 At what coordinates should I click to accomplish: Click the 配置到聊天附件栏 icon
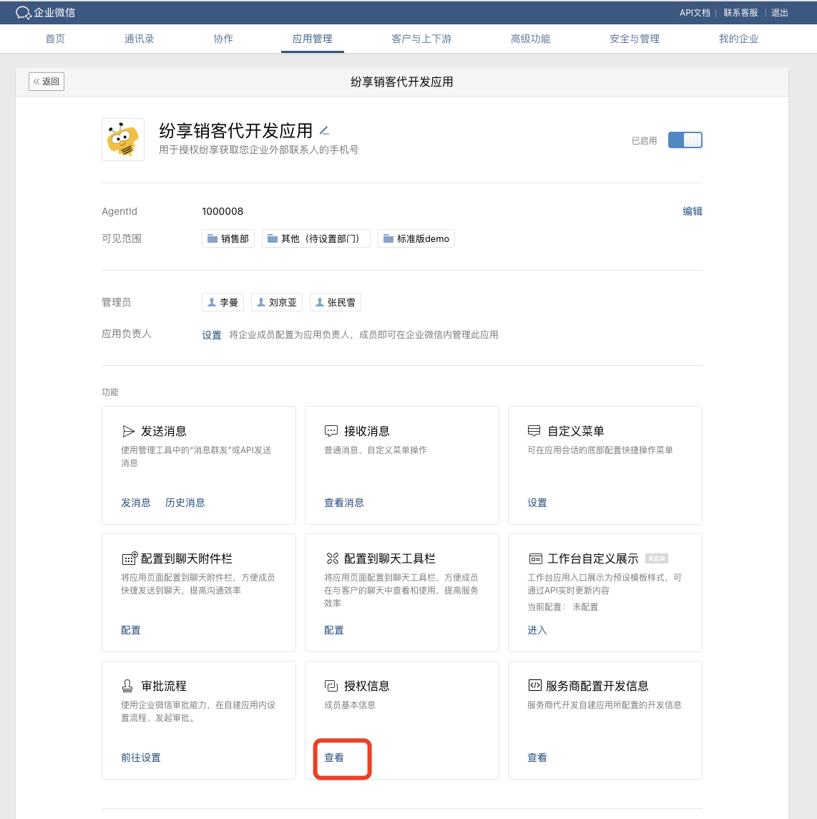129,558
